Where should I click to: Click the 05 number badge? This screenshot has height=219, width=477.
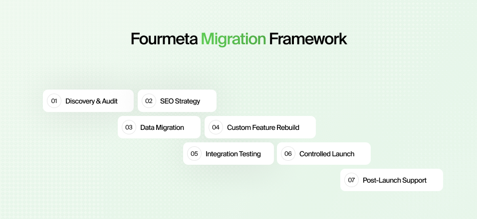point(194,153)
